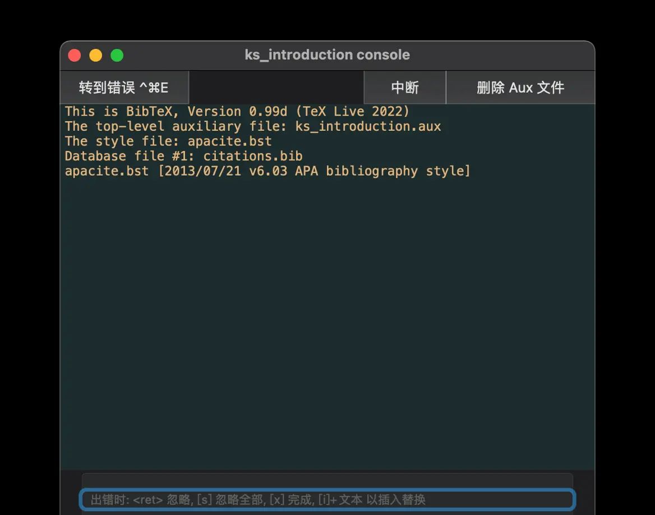Click the citations.bib database line

tap(183, 156)
